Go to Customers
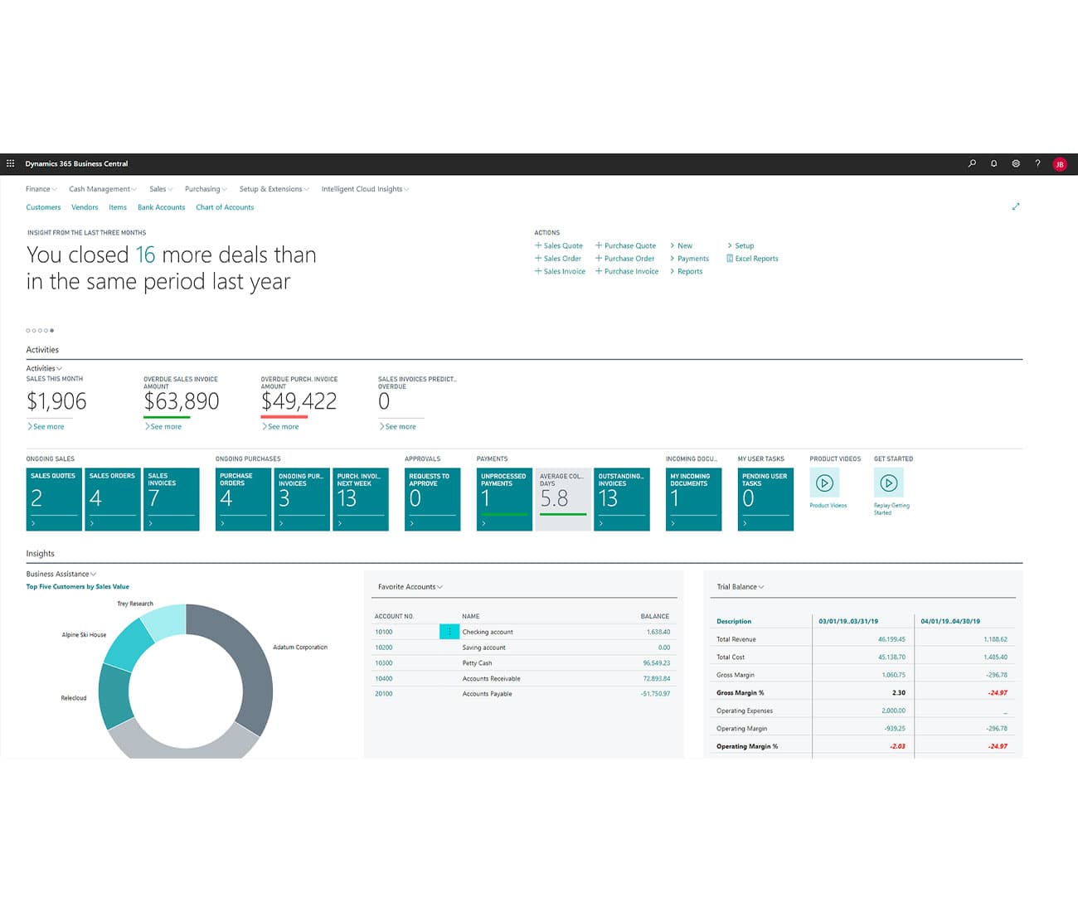Image resolution: width=1078 pixels, height=912 pixels. coord(43,207)
